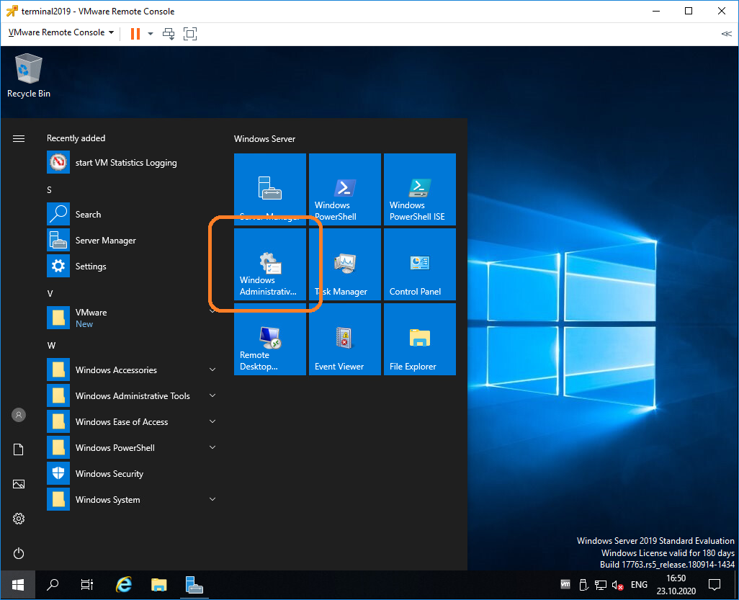The width and height of the screenshot is (739, 600).
Task: Open Windows Security from the apps list
Action: click(x=132, y=474)
